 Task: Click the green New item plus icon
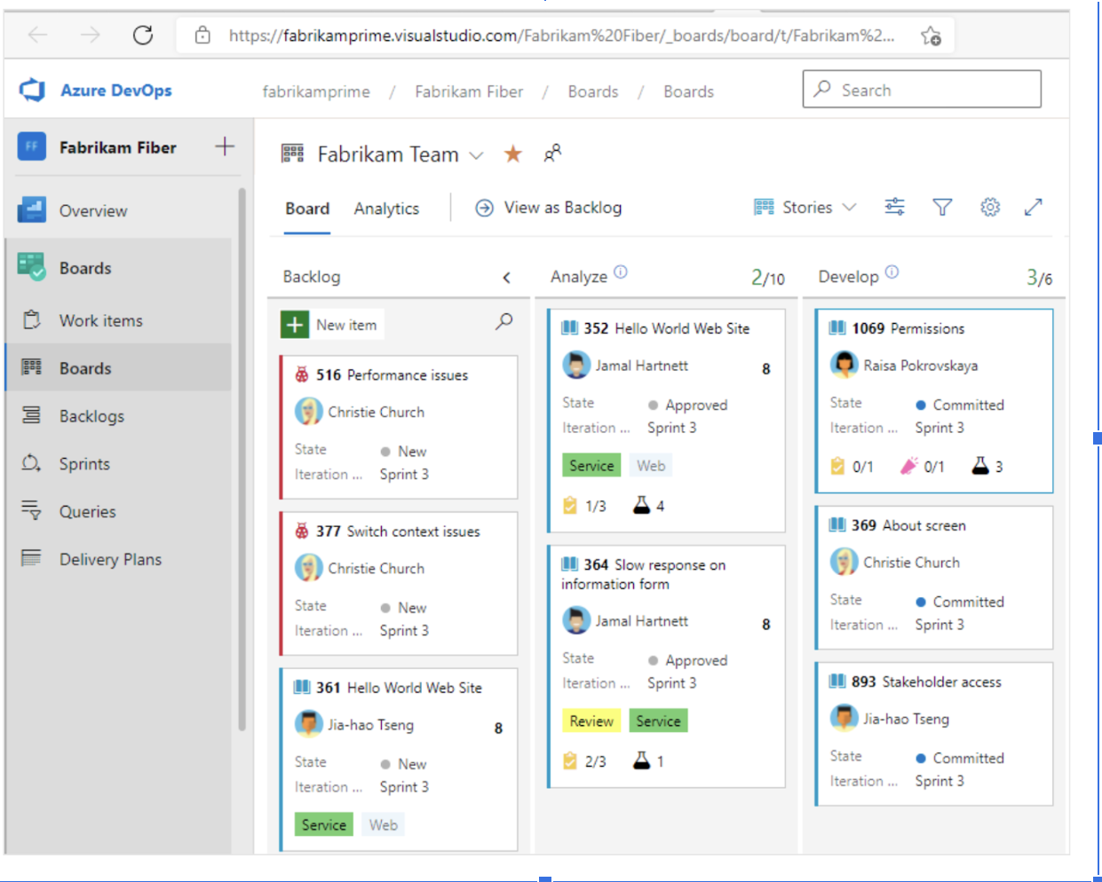click(x=295, y=325)
